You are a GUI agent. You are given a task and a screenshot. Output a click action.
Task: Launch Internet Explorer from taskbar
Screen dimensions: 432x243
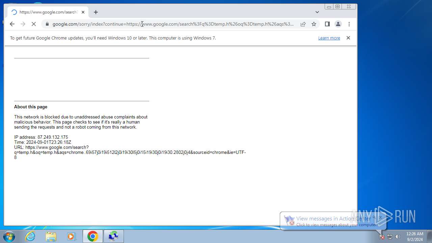30,236
